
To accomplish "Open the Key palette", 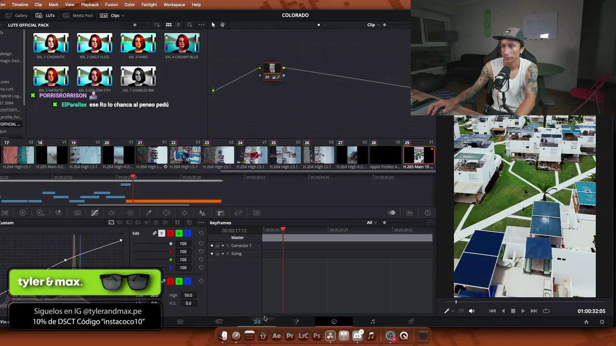I will (220, 213).
